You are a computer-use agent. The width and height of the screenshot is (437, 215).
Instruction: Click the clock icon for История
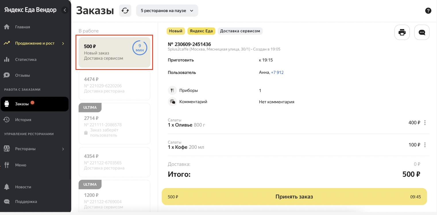7,120
